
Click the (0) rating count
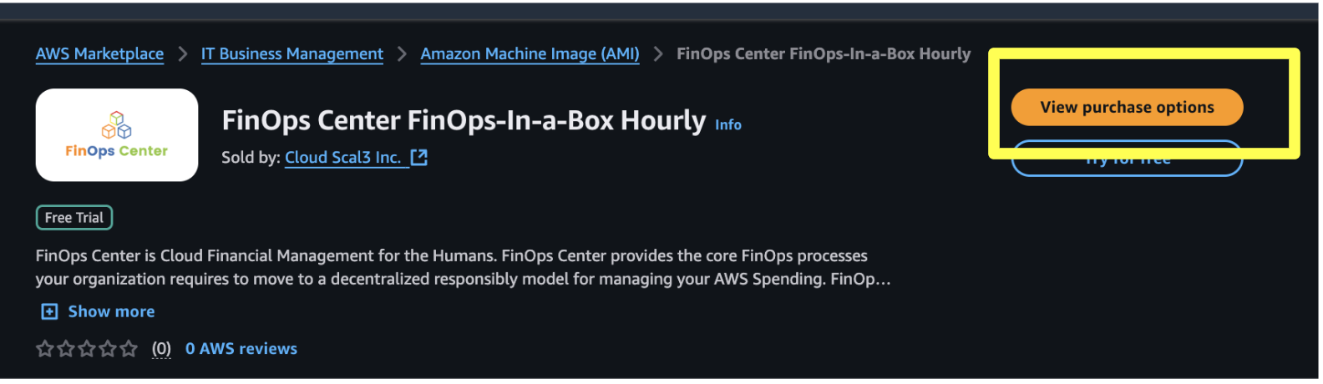tap(161, 349)
